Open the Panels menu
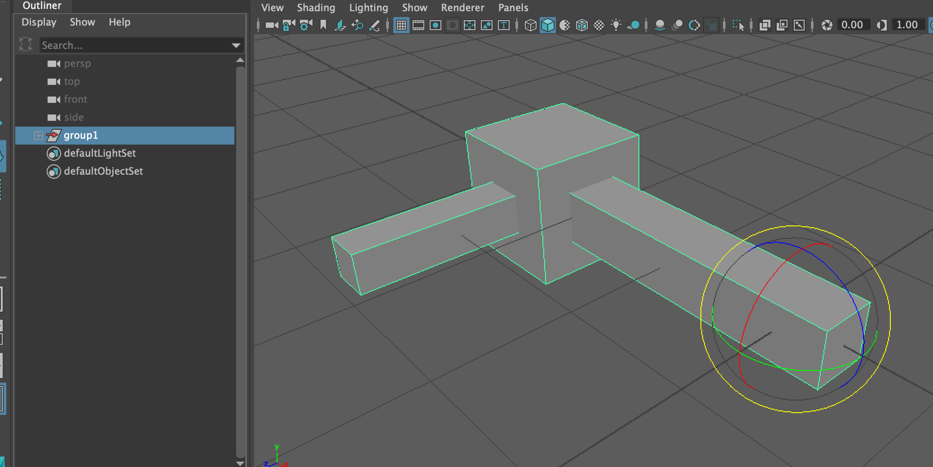This screenshot has width=933, height=467. point(513,8)
